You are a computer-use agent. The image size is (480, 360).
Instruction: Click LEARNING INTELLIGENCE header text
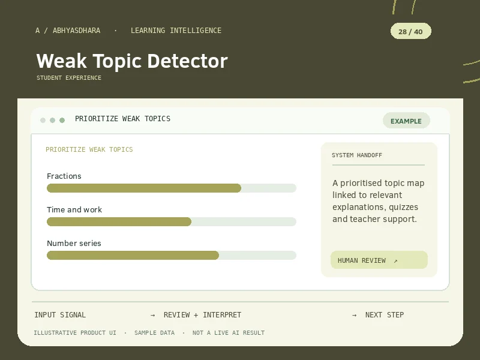176,31
